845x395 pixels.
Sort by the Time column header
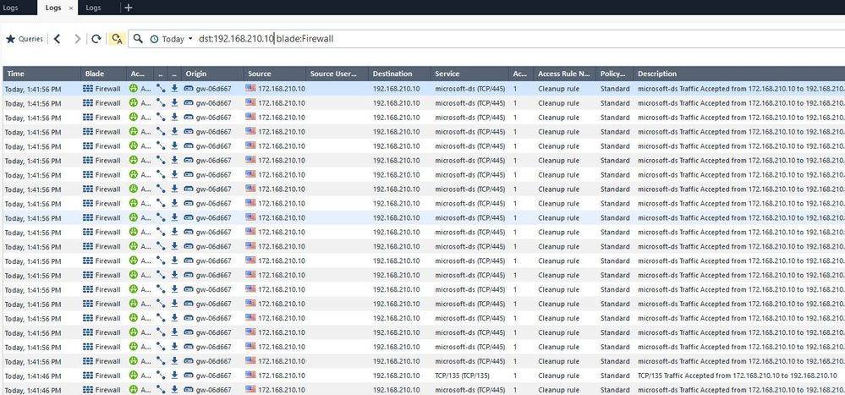(40, 74)
